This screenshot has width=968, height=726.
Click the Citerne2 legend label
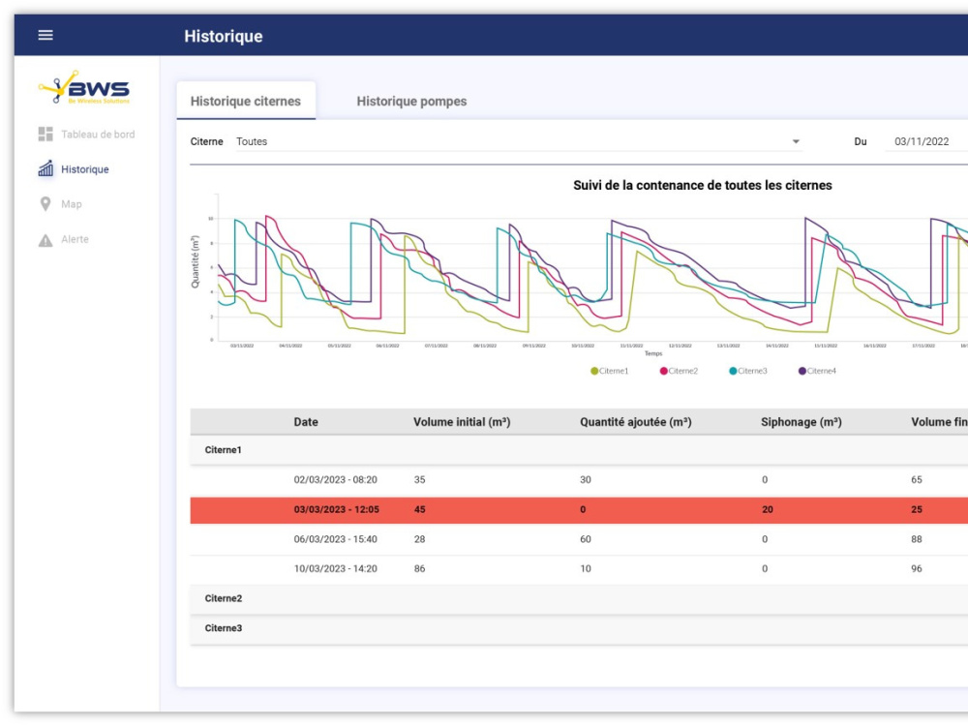(682, 371)
